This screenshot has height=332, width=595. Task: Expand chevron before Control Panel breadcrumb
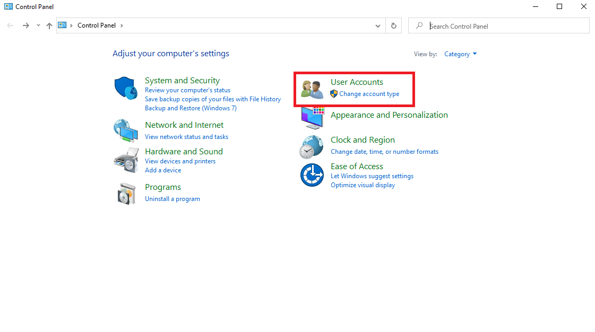coord(71,25)
